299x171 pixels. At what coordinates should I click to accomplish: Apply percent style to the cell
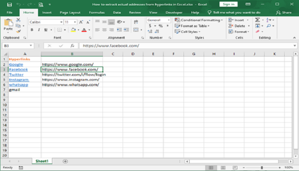[x=161, y=26]
